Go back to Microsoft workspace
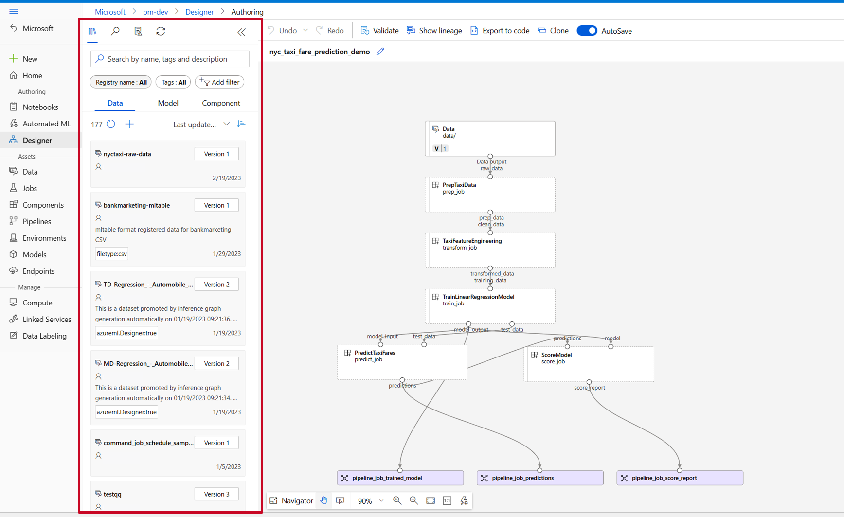This screenshot has width=844, height=517. pos(32,28)
